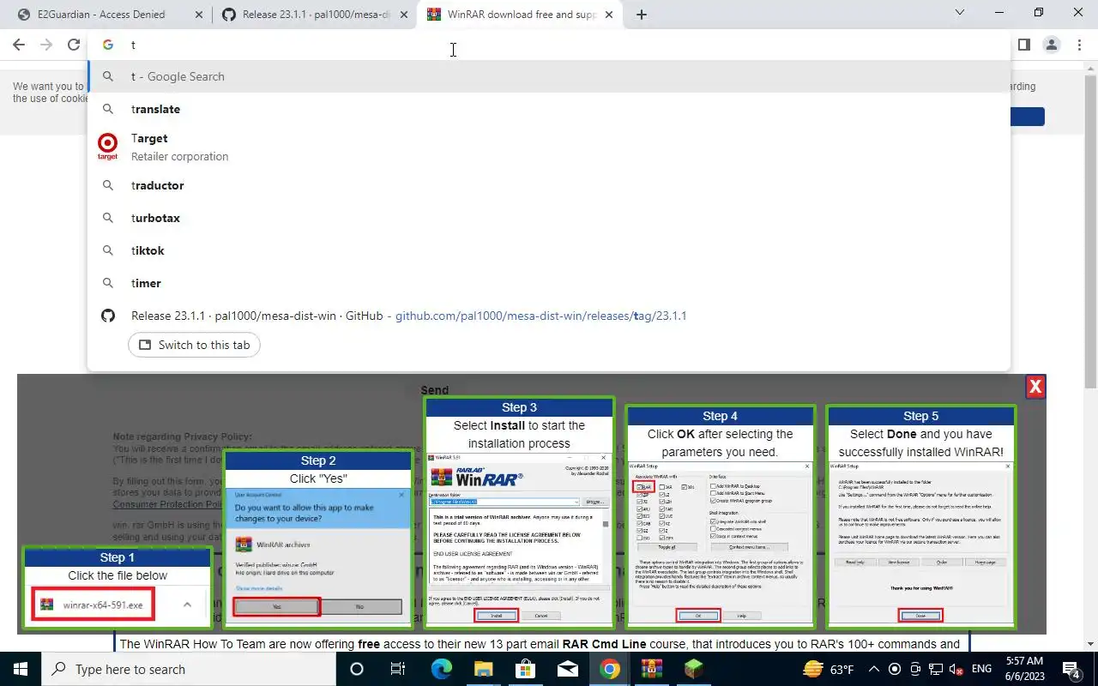This screenshot has height=686, width=1098.
Task: Go back to the previous page
Action: click(19, 45)
